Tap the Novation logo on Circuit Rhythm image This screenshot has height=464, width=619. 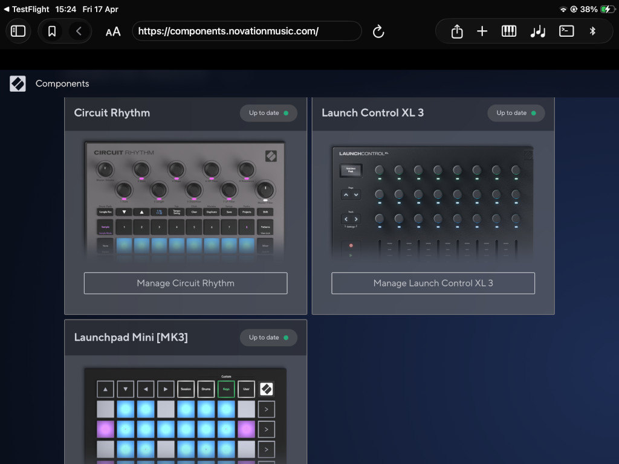[271, 156]
